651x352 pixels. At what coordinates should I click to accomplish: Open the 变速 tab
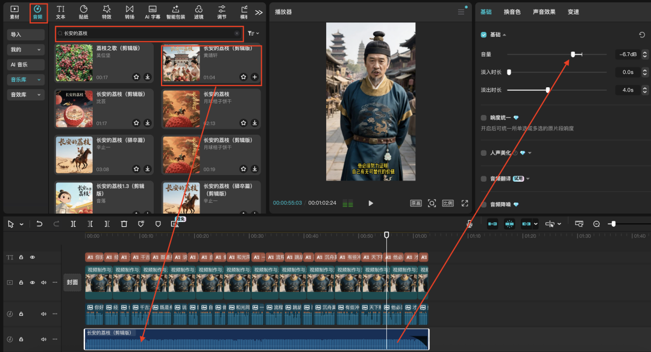(x=573, y=11)
